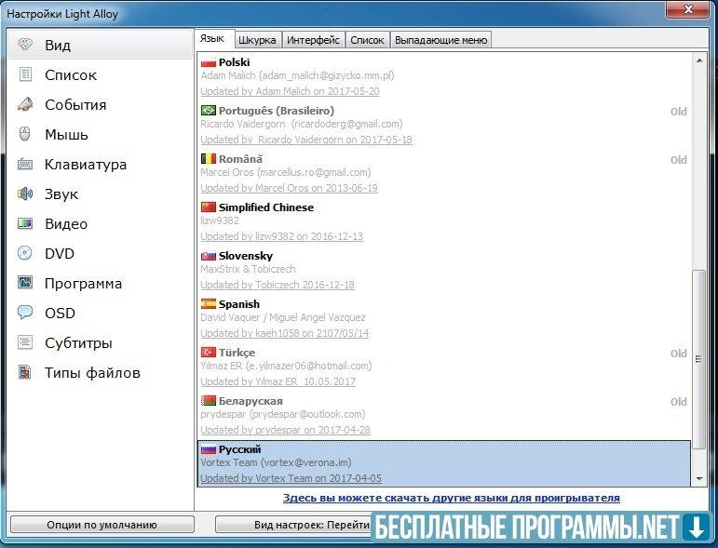Click the OSD speech bubble icon
This screenshot has height=548, width=718.
(x=25, y=314)
